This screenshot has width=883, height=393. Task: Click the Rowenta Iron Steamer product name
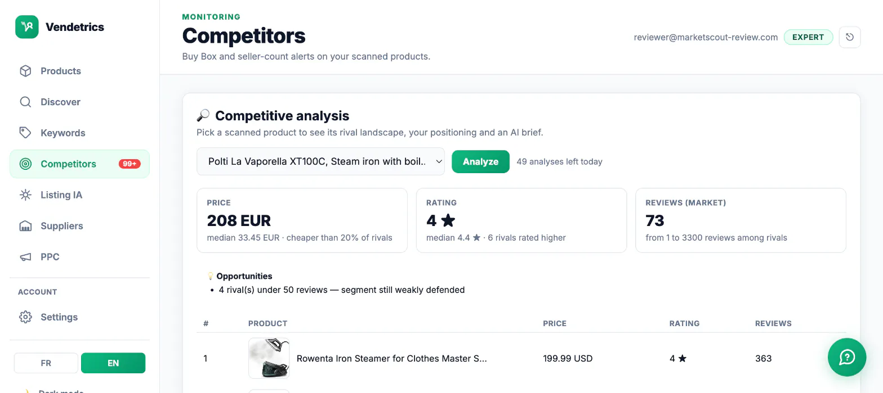pos(391,358)
